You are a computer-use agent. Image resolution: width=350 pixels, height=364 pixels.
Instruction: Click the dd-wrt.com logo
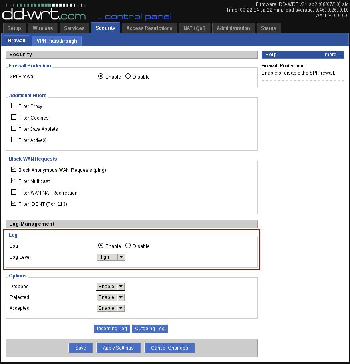point(44,14)
